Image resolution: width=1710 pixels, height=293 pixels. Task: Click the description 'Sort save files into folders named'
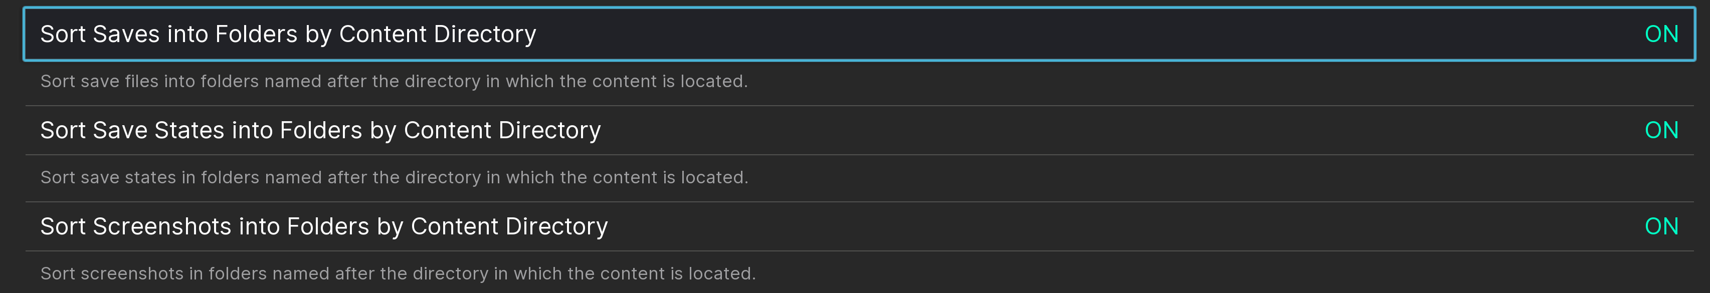coord(394,82)
